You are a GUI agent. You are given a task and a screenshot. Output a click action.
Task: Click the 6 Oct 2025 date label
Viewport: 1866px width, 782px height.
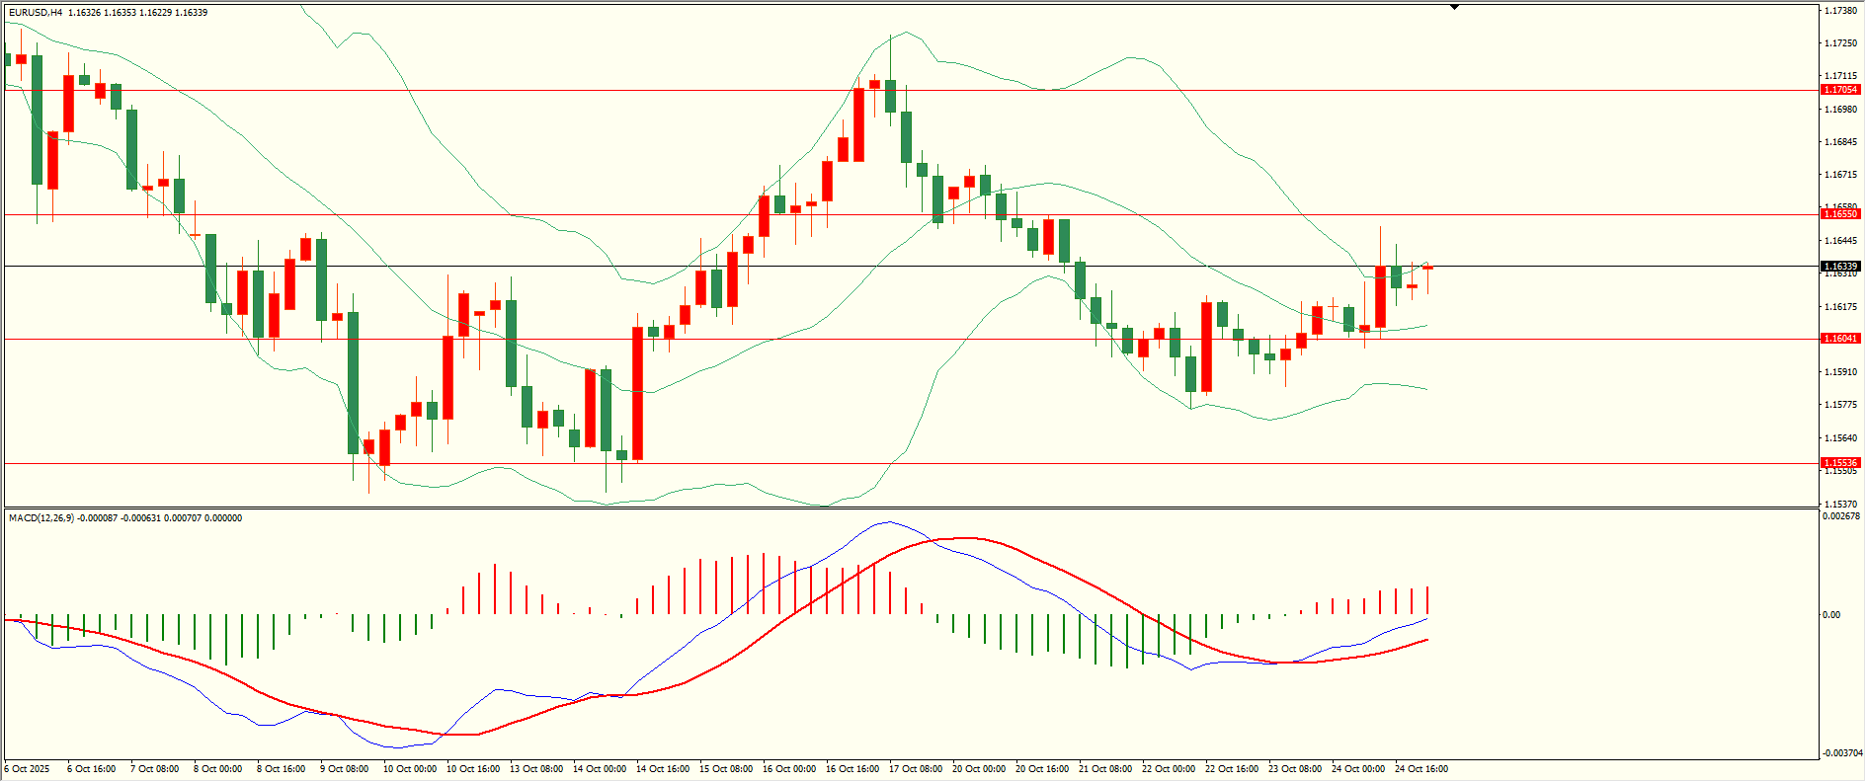[27, 769]
